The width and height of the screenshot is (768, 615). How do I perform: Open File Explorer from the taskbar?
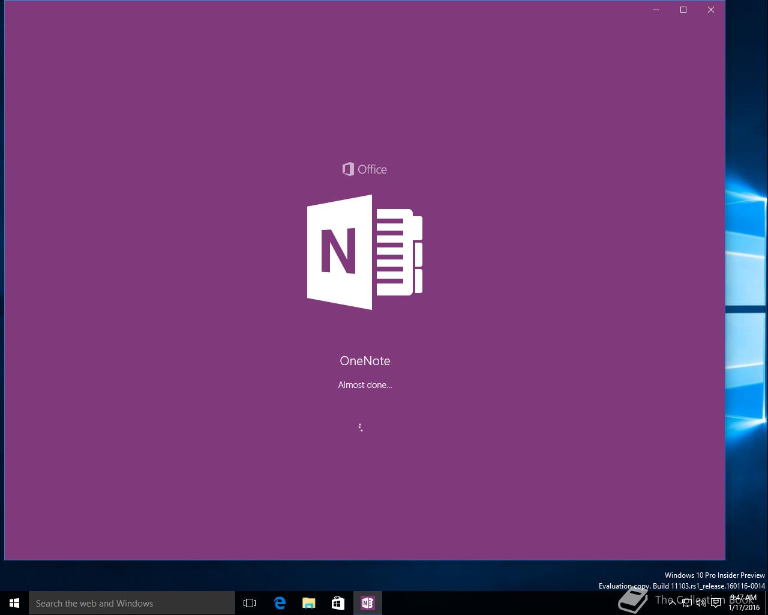coord(309,603)
